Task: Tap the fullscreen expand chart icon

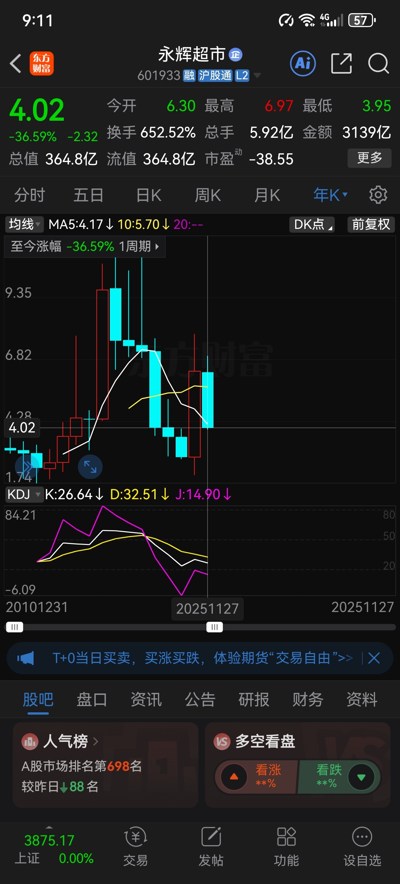Action: (x=90, y=467)
